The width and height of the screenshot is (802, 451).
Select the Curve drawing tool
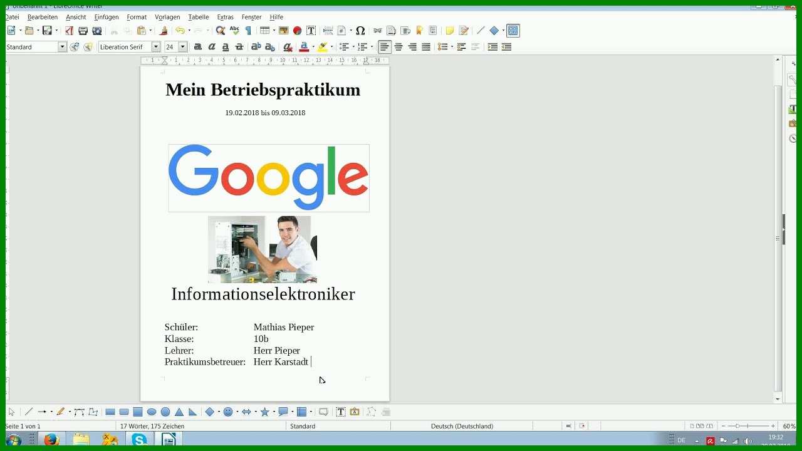point(79,412)
